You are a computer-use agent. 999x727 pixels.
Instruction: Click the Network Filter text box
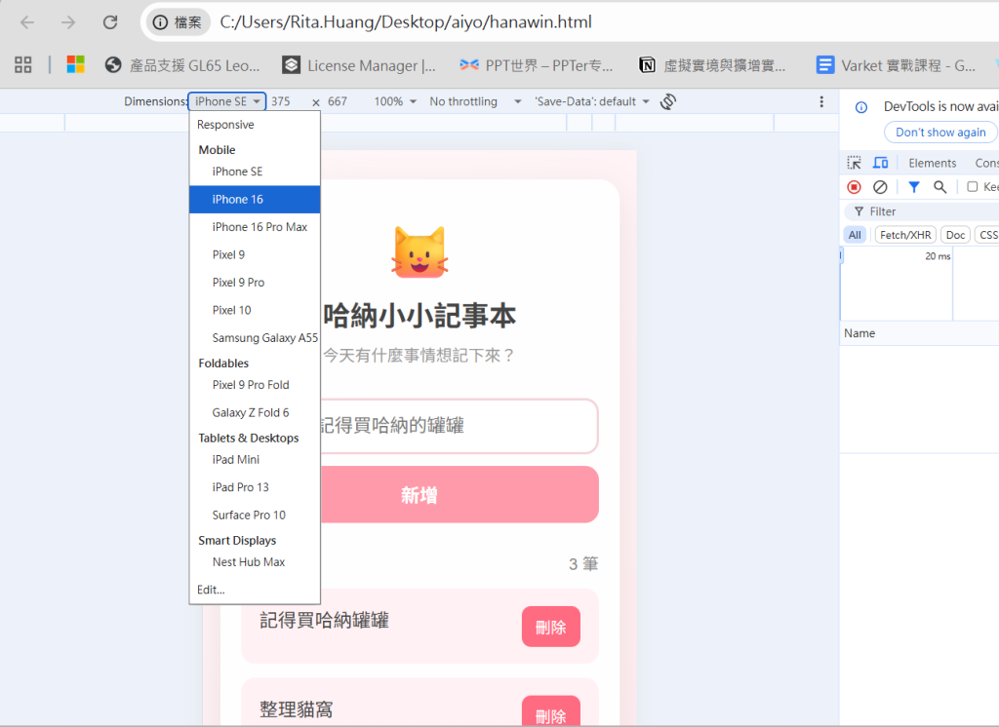point(924,211)
